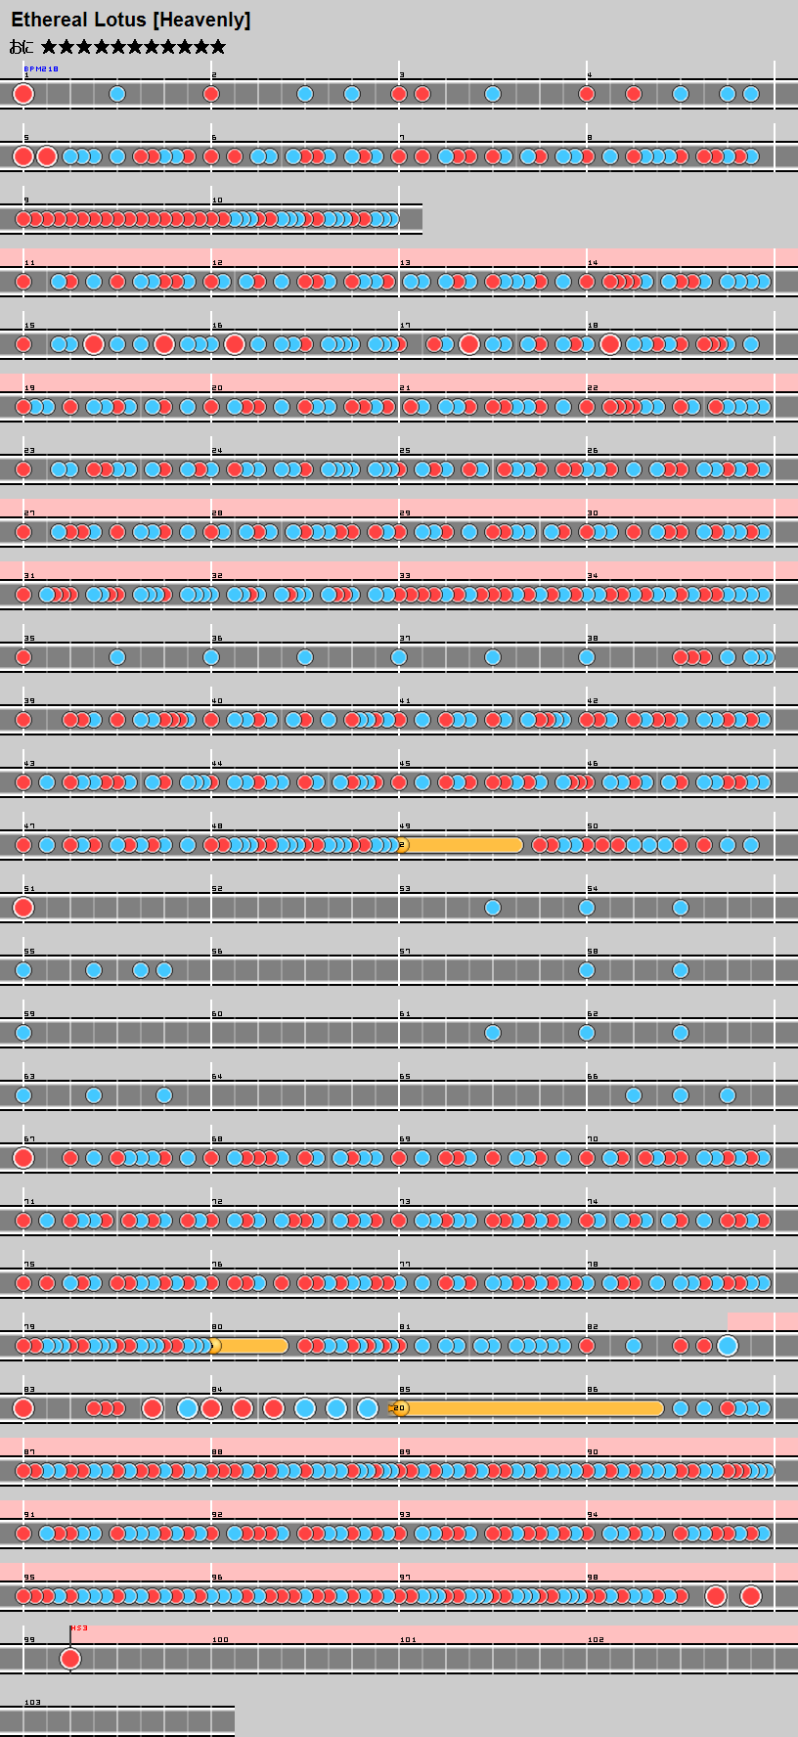Click the orange drumroll bar in measure 80
The height and width of the screenshot is (1737, 798).
pyautogui.click(x=250, y=1346)
